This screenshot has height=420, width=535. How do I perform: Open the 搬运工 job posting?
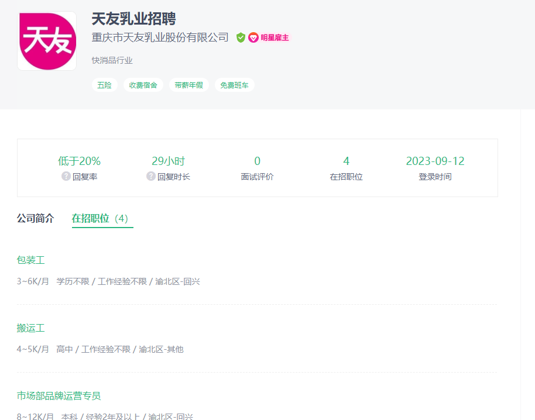pyautogui.click(x=30, y=328)
